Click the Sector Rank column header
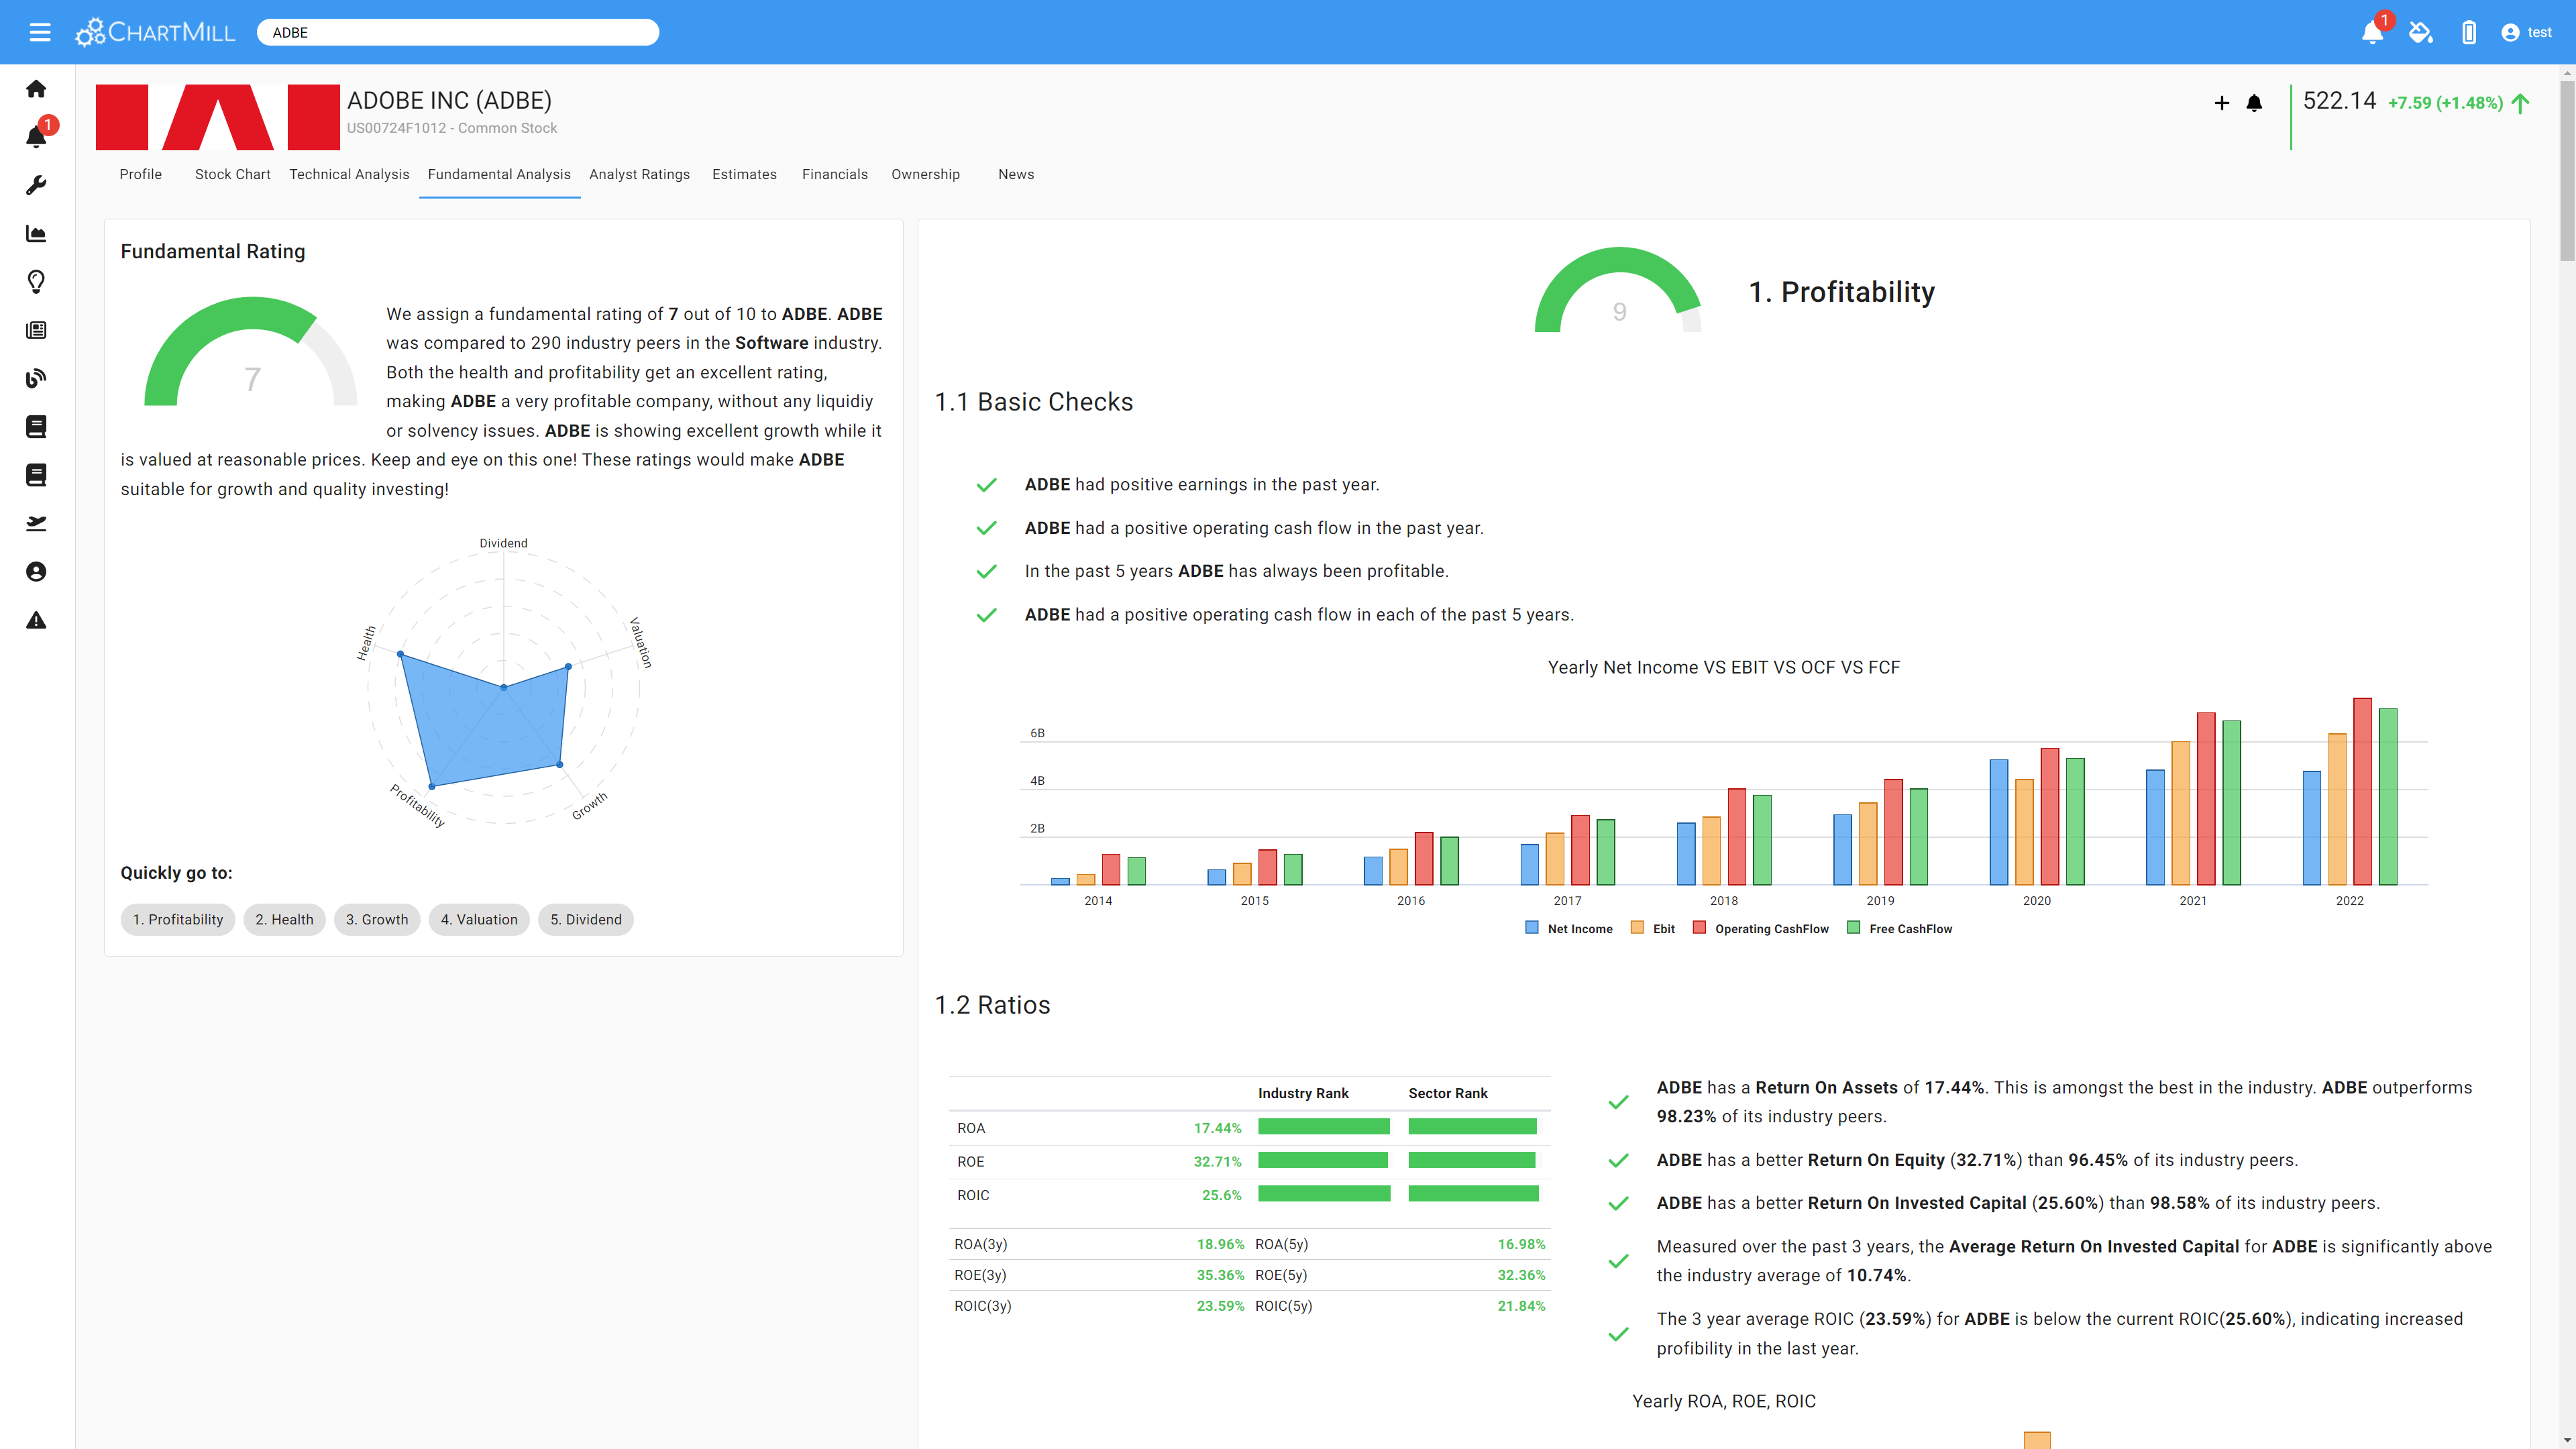 tap(1448, 1093)
